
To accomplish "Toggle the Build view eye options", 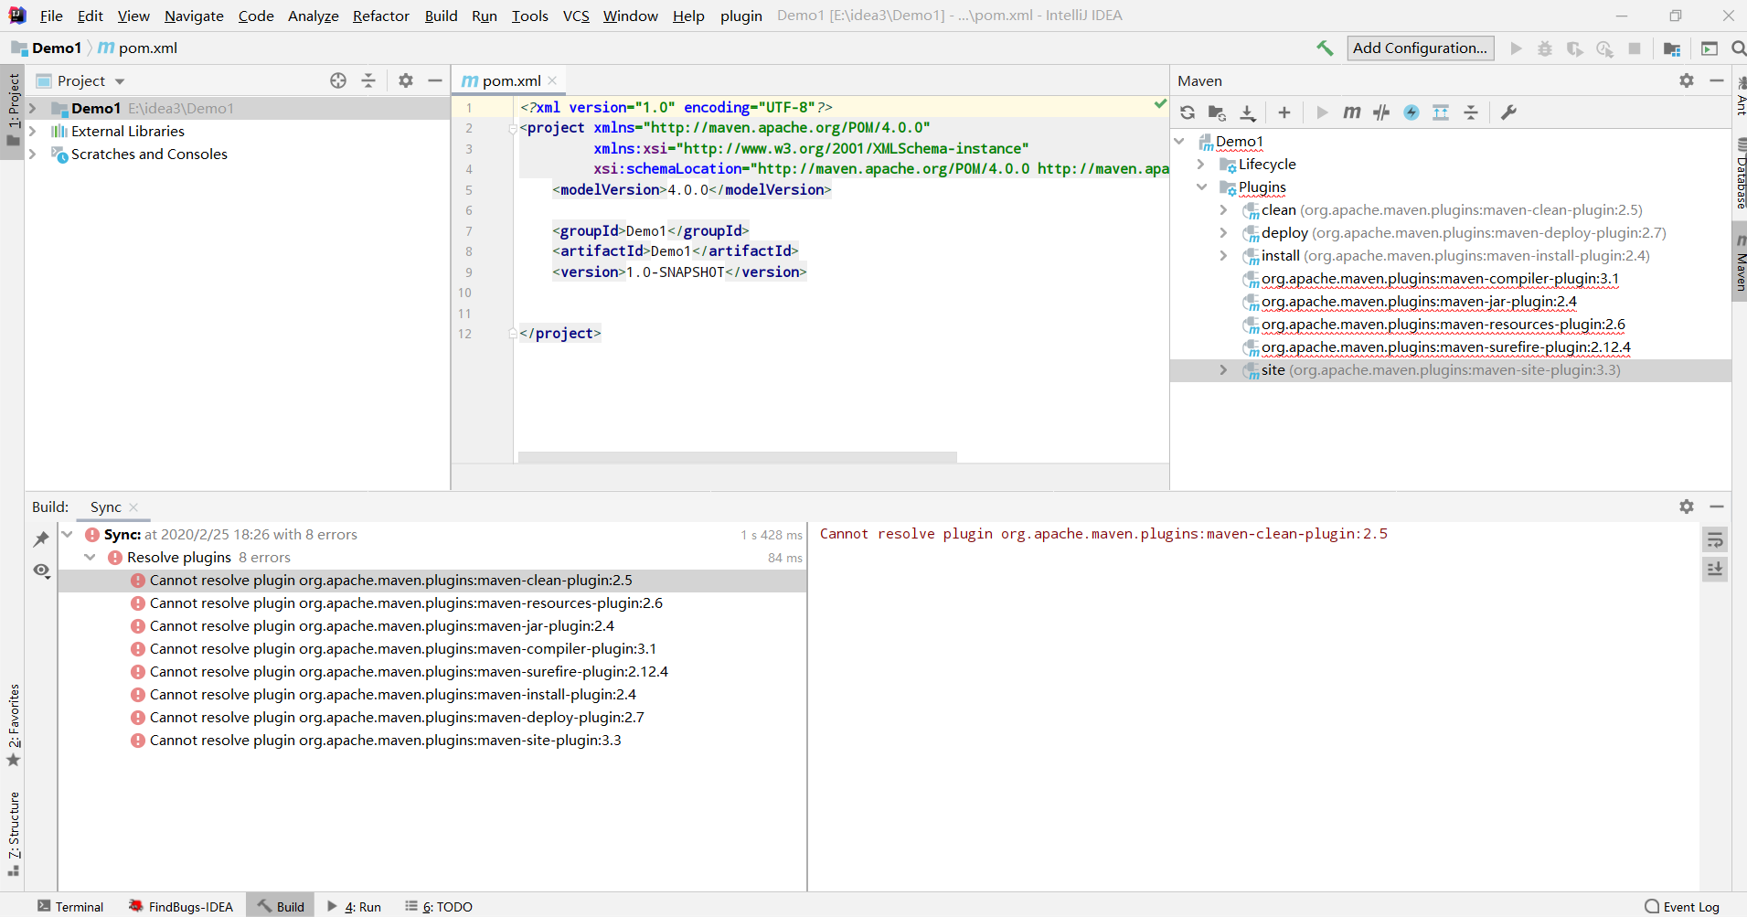I will pos(41,570).
